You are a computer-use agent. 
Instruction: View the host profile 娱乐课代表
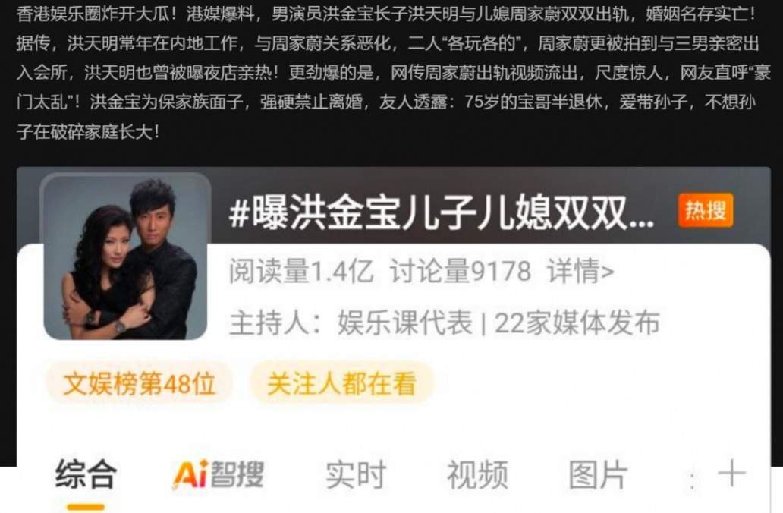click(x=405, y=323)
